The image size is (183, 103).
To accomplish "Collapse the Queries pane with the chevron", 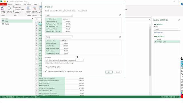I will (x=33, y=19).
